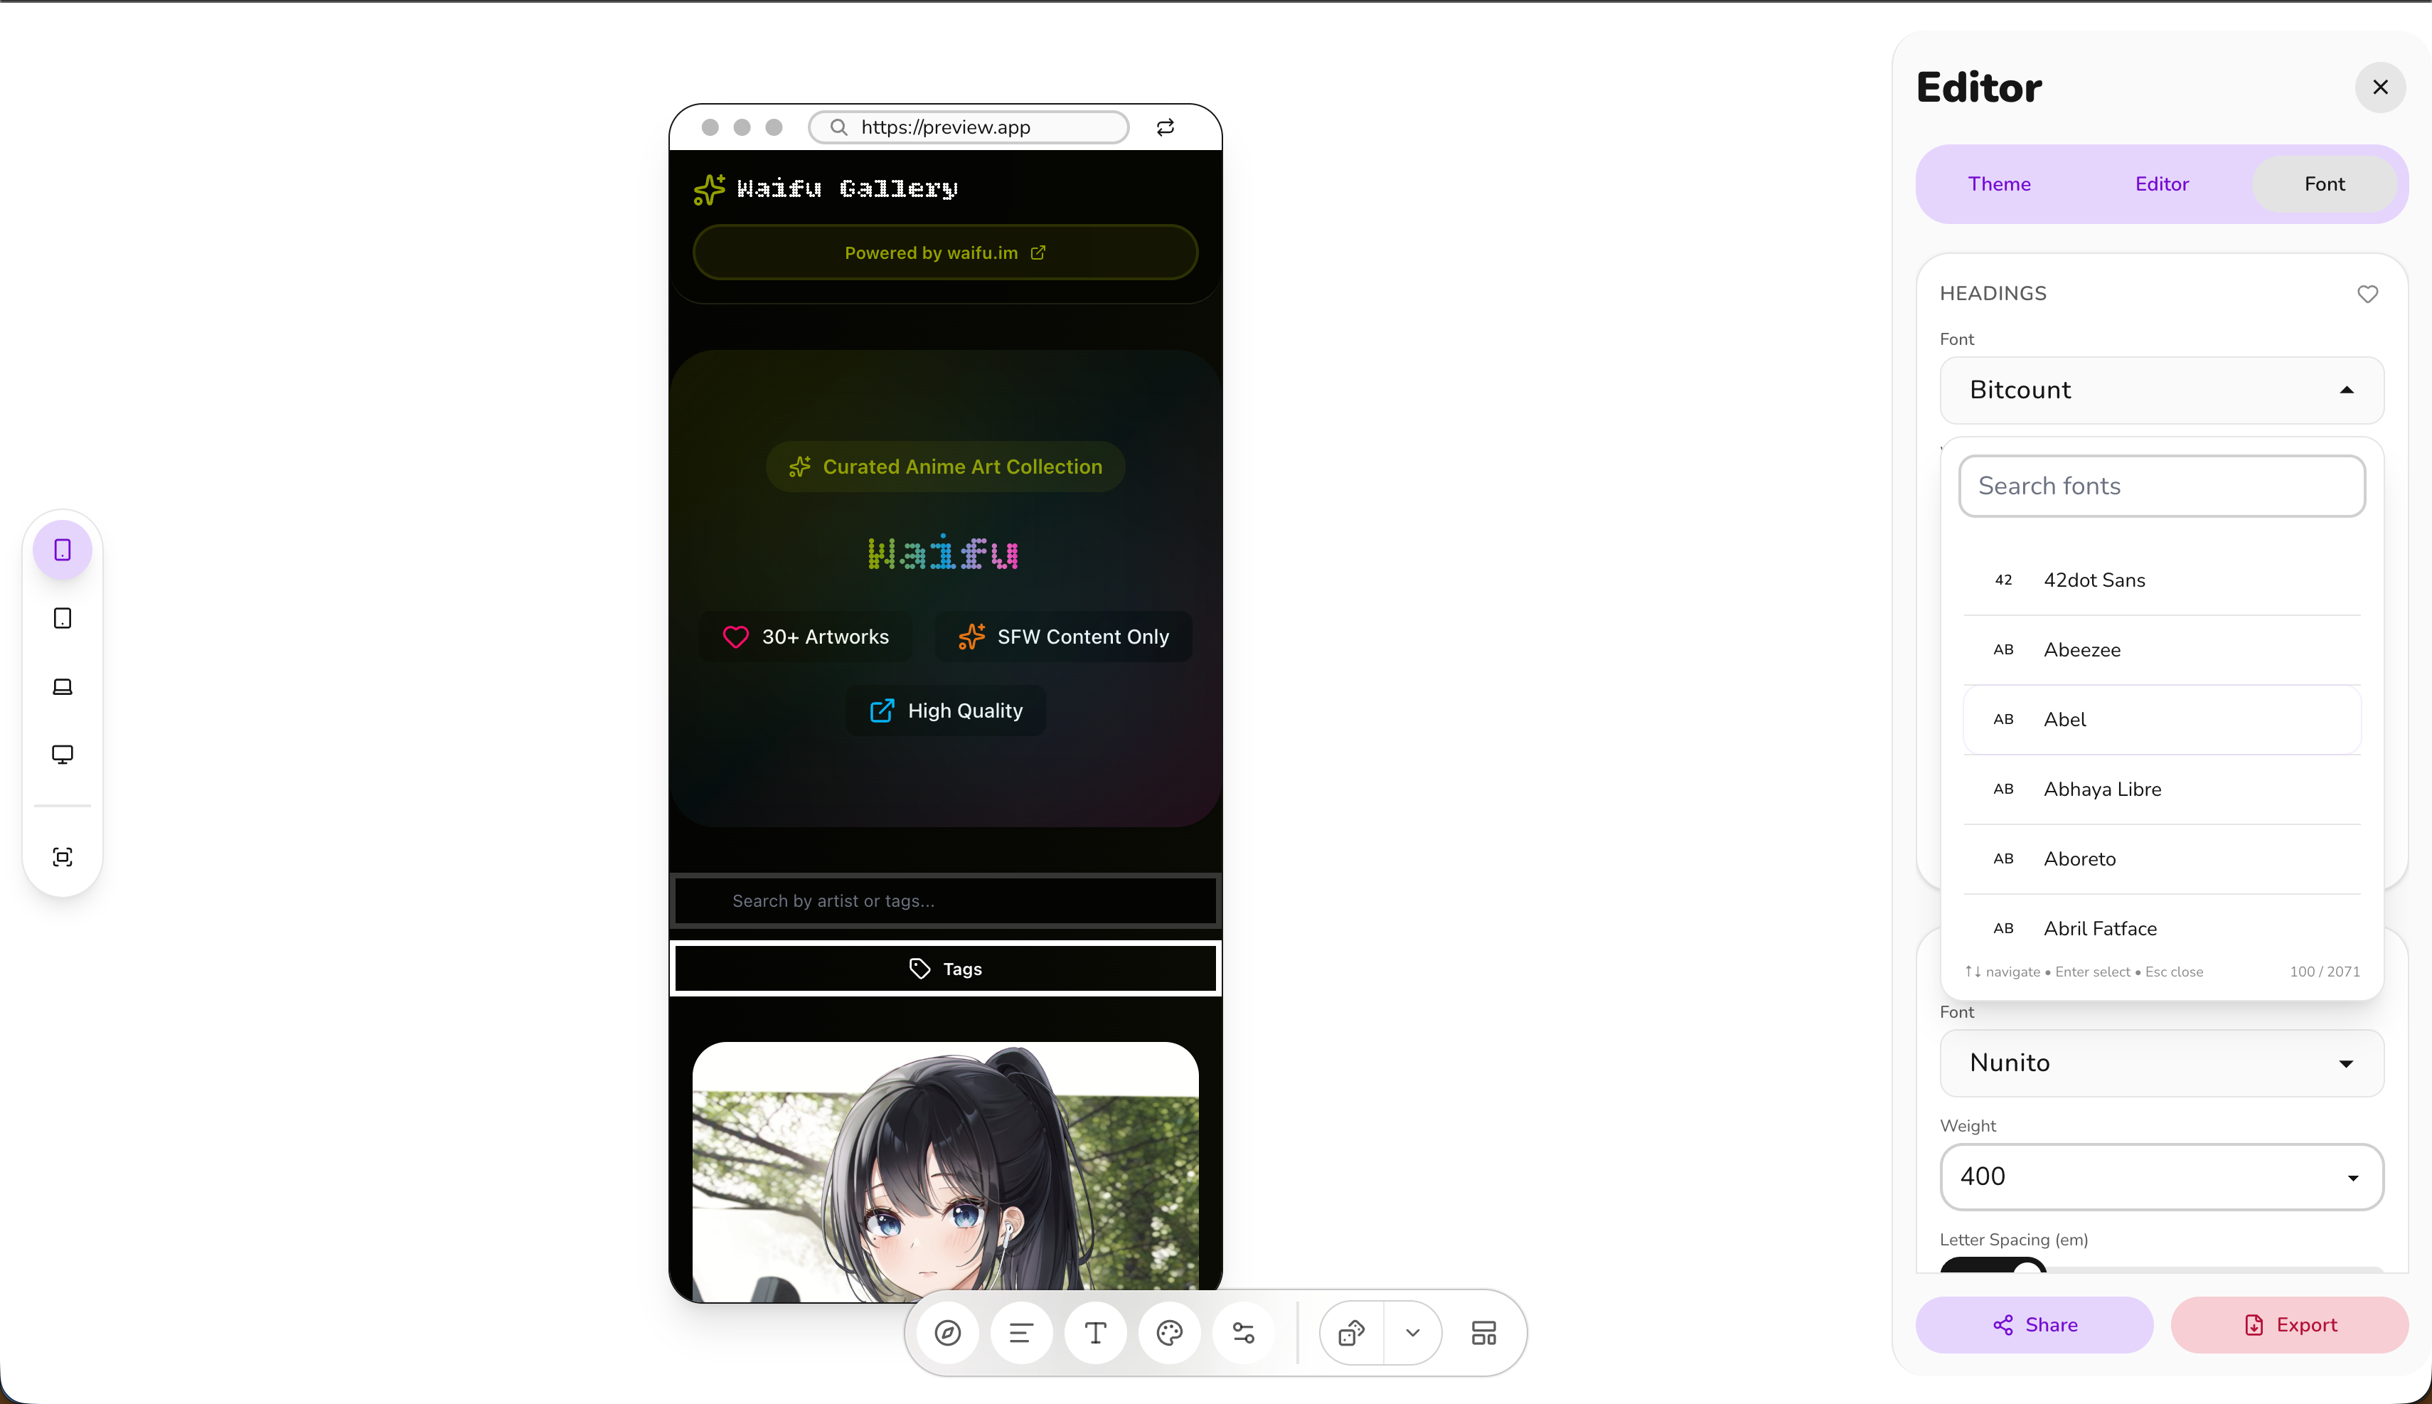This screenshot has height=1404, width=2432.
Task: Switch to the Editor tab
Action: (2160, 184)
